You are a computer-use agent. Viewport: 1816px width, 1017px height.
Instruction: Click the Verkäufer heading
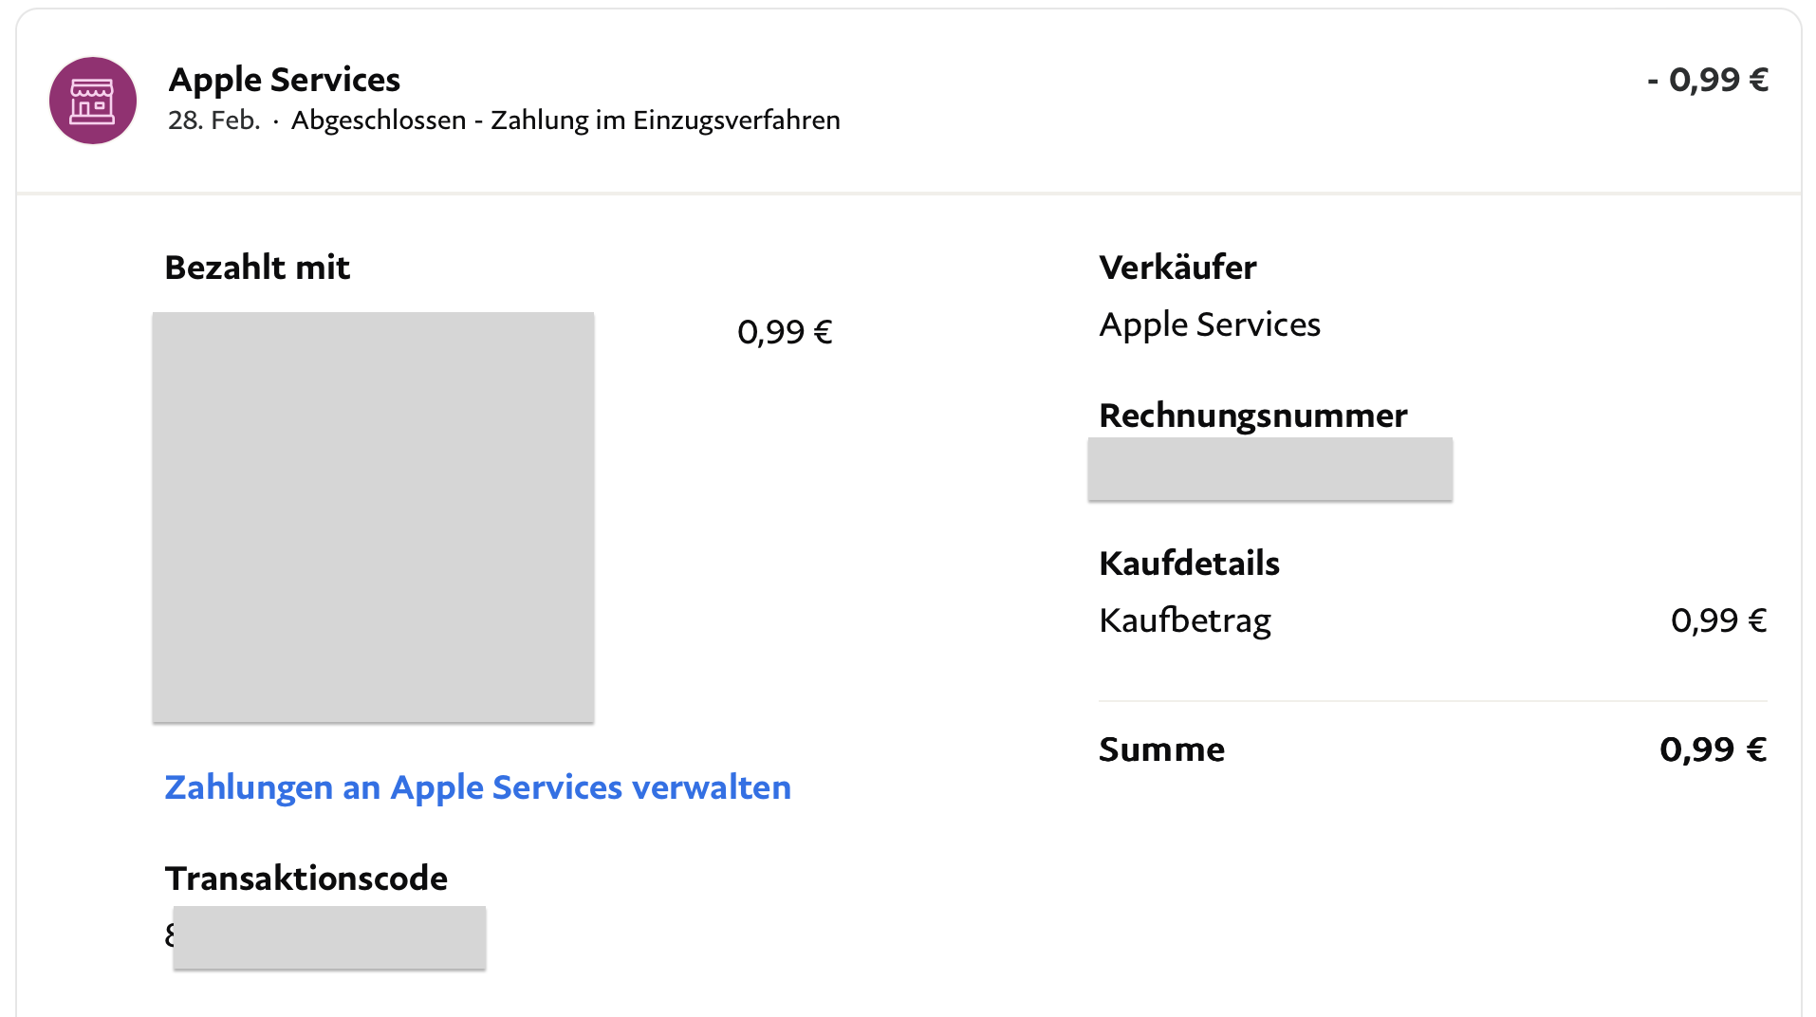(1177, 268)
